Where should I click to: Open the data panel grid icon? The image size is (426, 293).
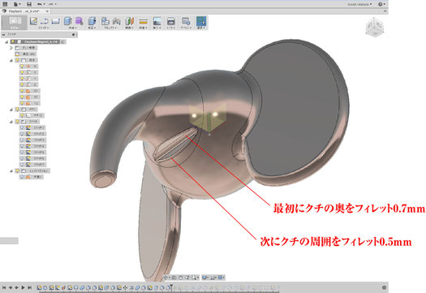[5, 4]
